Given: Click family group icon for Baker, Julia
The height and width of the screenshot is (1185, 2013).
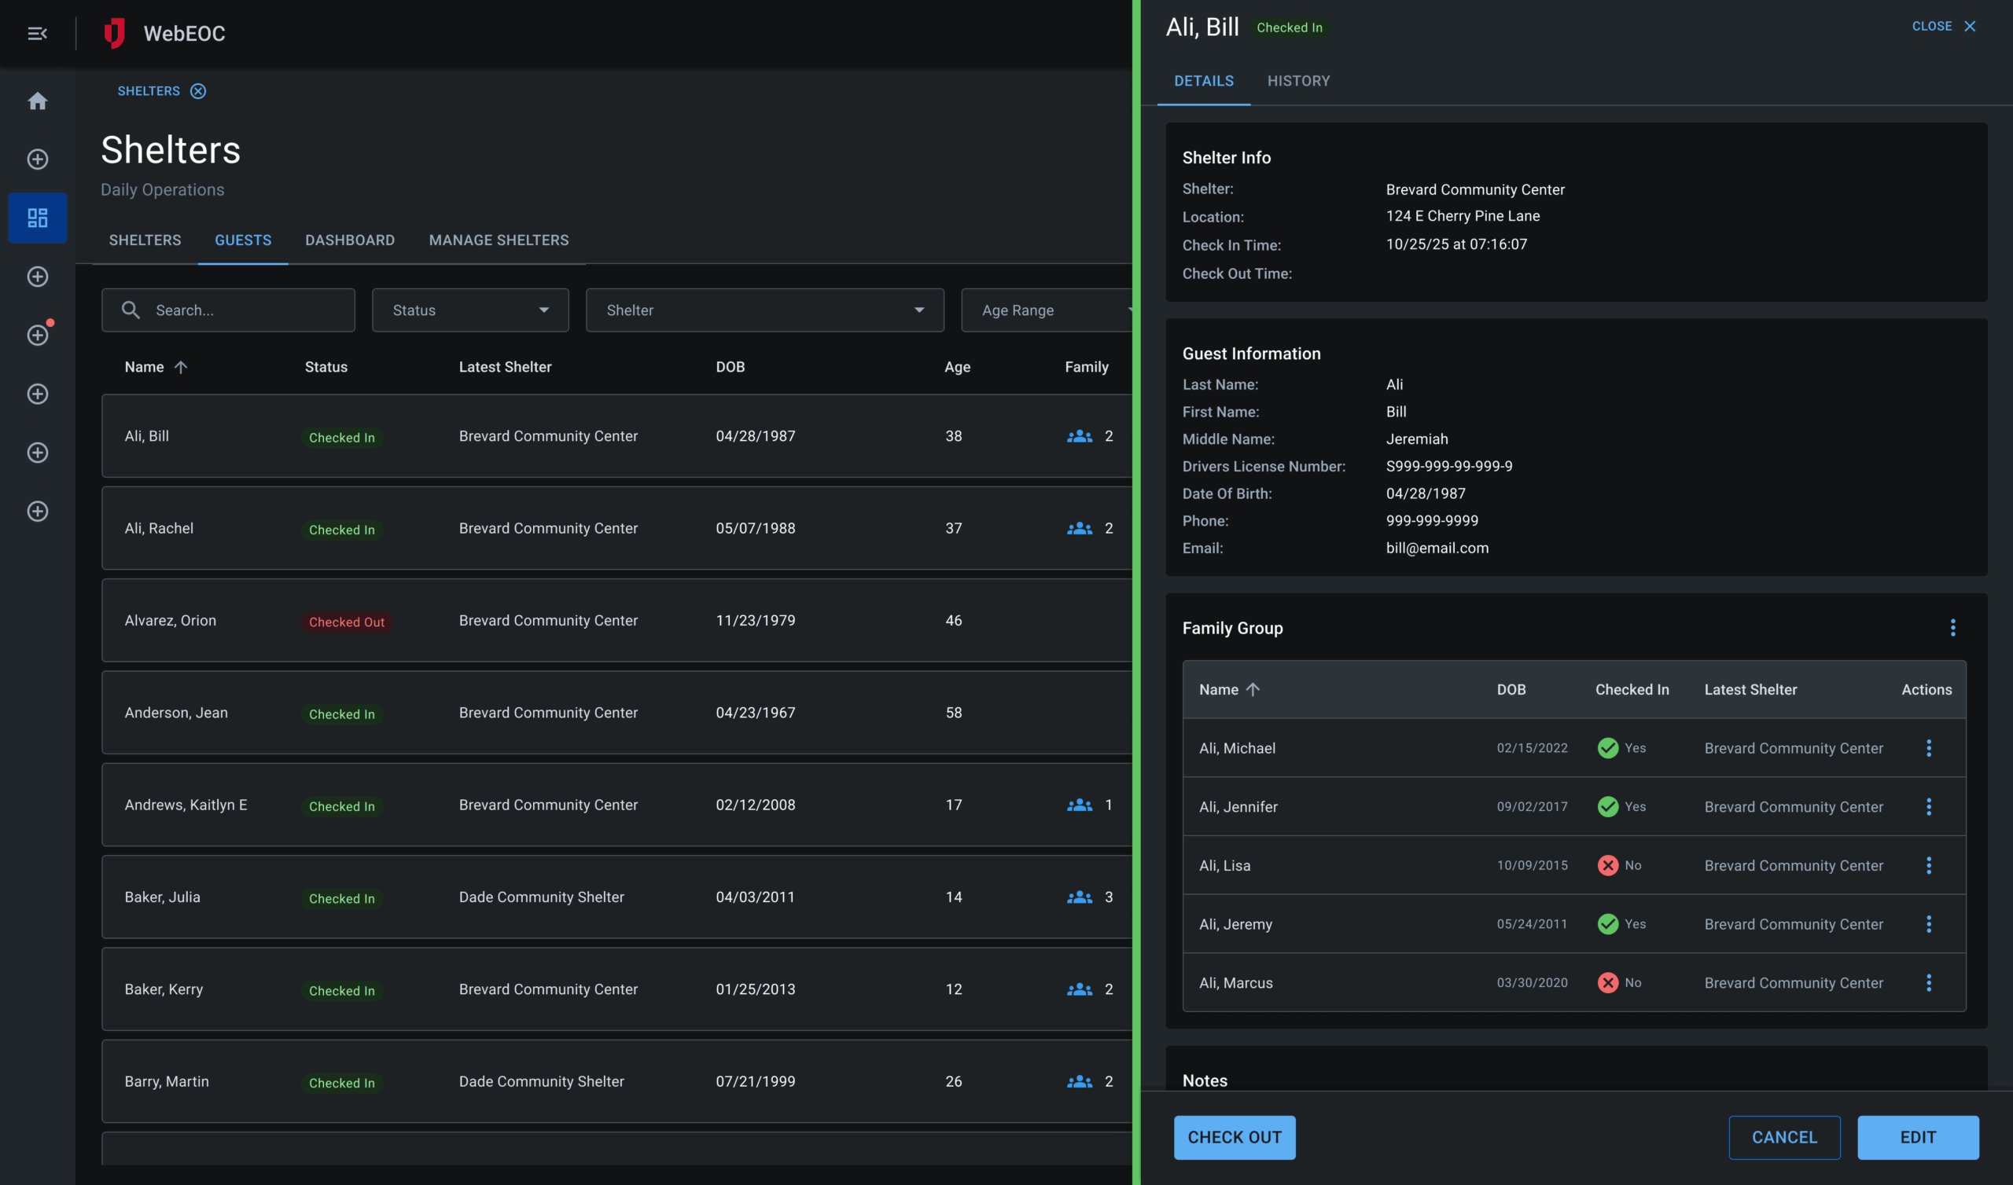Looking at the screenshot, I should (x=1079, y=897).
